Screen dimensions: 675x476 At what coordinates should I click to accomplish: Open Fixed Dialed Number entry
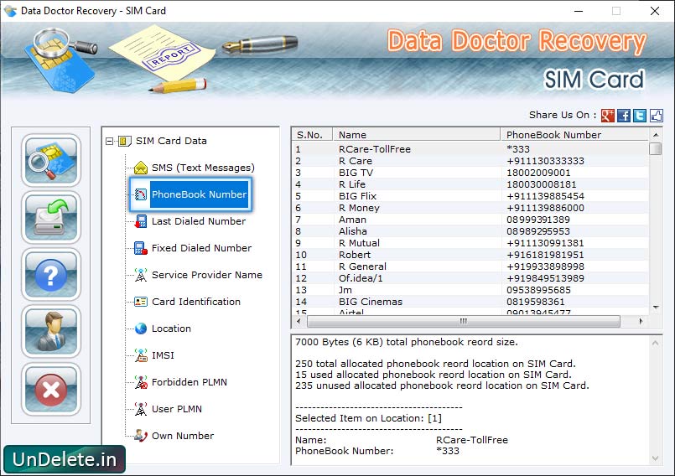click(x=201, y=248)
